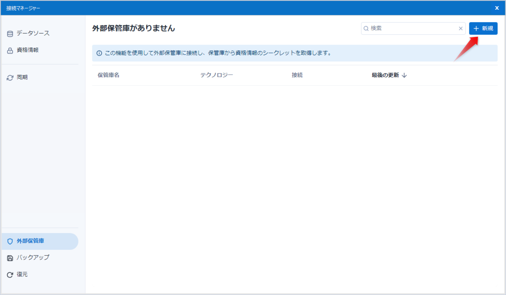Focus the 検索 search input field

point(413,28)
